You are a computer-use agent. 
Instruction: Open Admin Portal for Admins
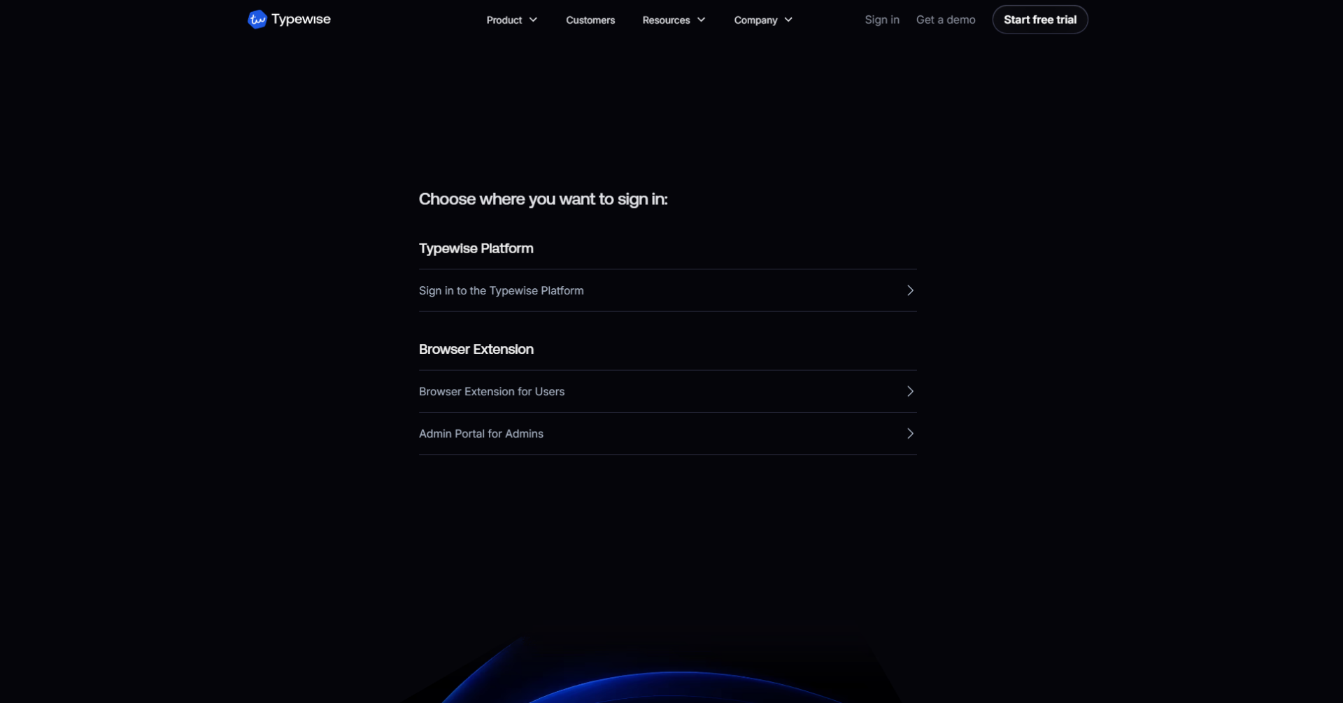click(x=481, y=433)
